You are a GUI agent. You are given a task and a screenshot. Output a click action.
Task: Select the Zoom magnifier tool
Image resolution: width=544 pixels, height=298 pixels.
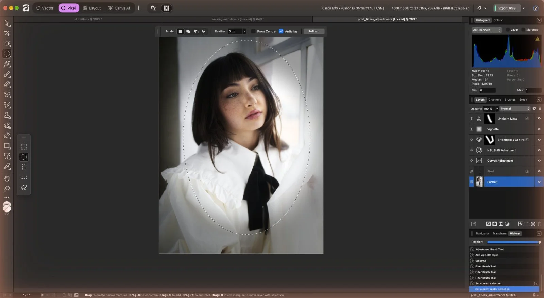(7, 189)
